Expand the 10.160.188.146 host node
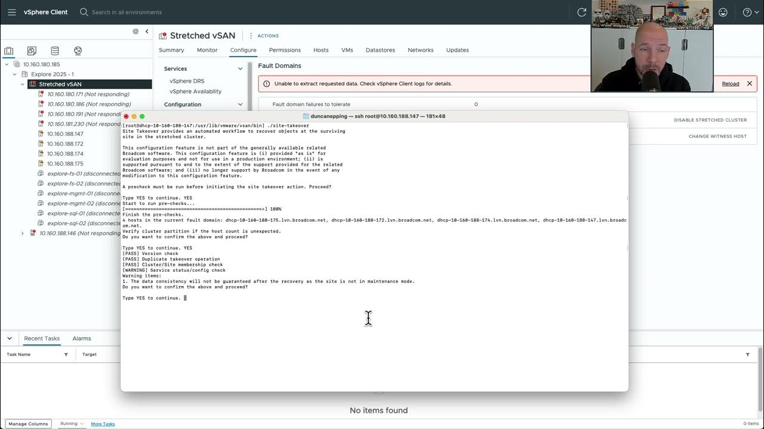Image resolution: width=764 pixels, height=429 pixels. click(23, 233)
